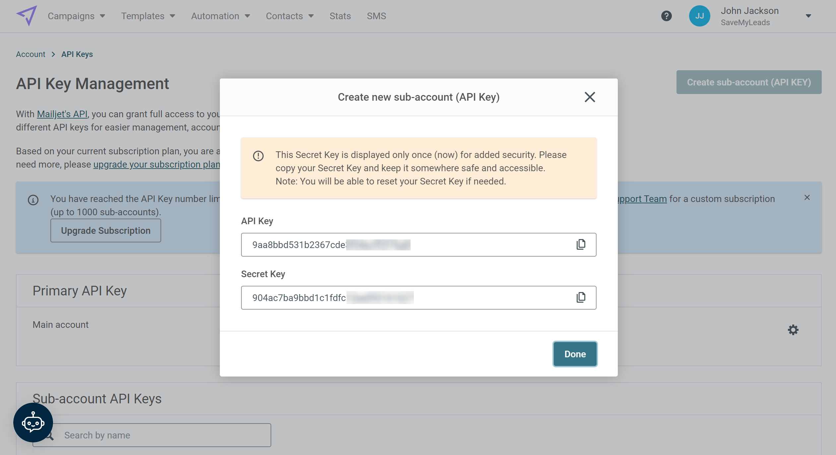Click the API Keys breadcrumb

[77, 54]
